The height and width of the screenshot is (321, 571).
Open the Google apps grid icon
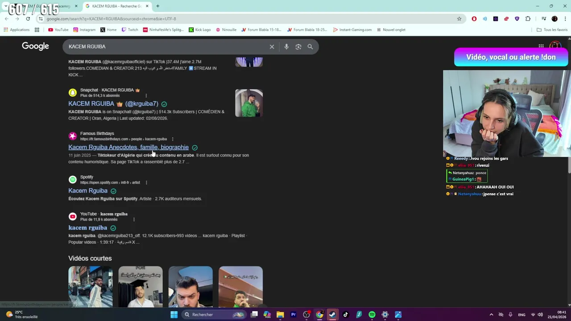pyautogui.click(x=541, y=46)
